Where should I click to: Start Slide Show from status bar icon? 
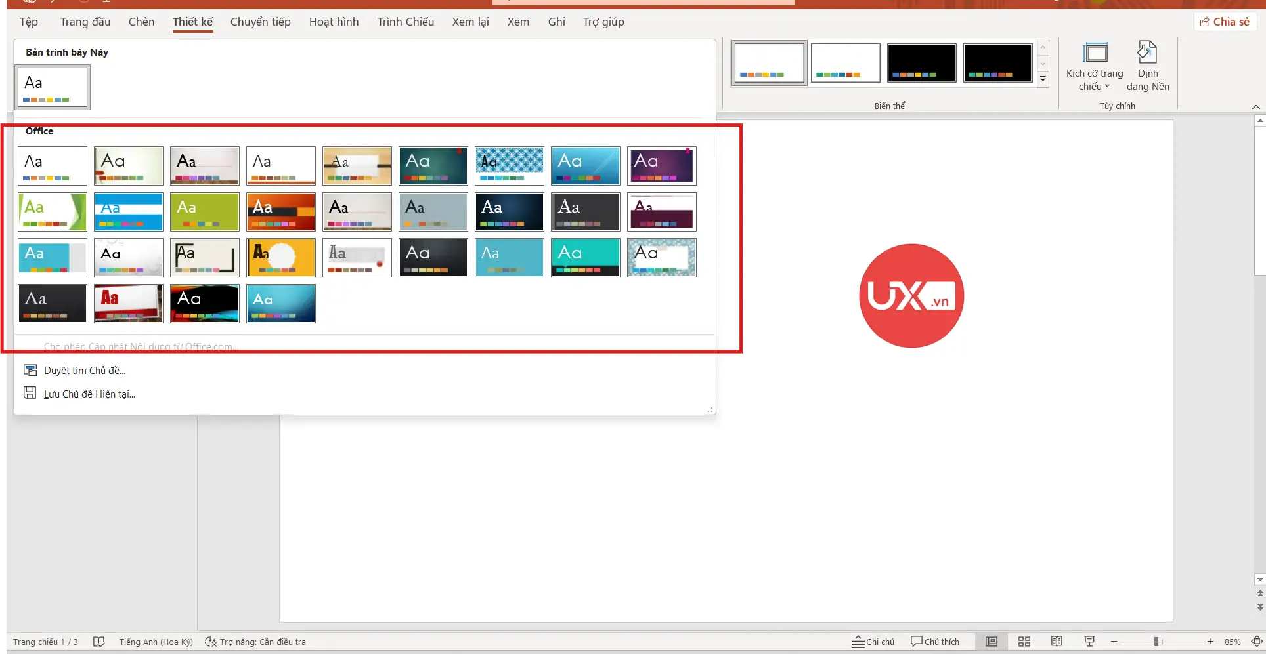(1089, 642)
